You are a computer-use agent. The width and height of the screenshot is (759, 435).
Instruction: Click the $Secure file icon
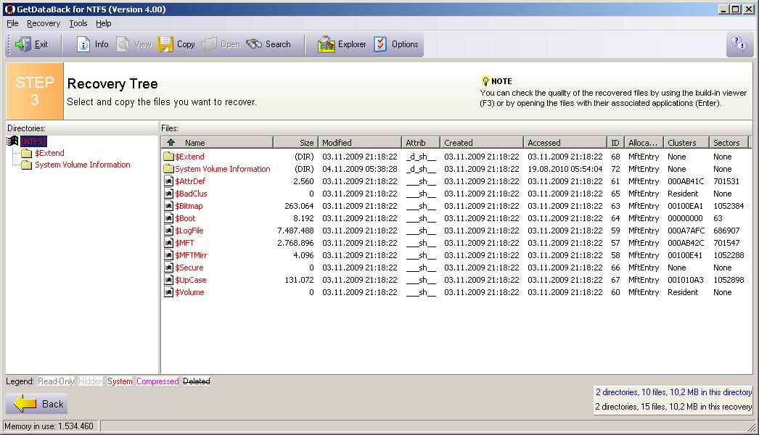(x=168, y=268)
